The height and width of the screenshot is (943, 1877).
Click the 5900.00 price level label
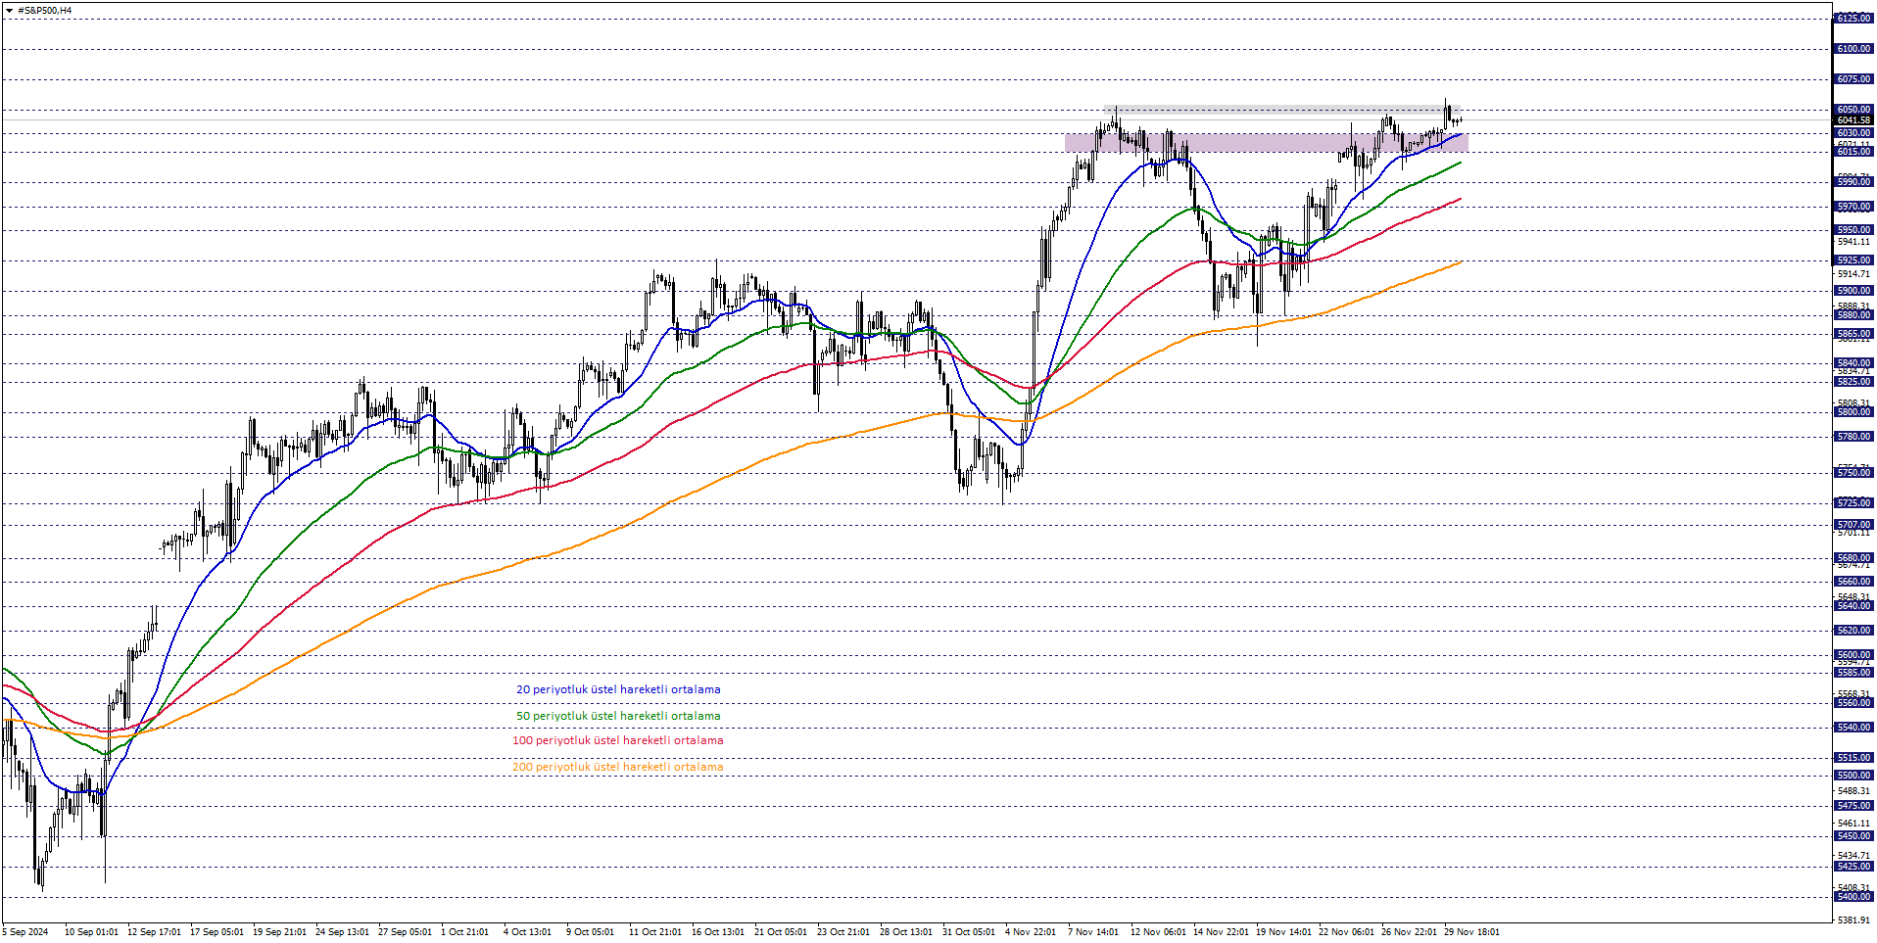click(x=1853, y=291)
